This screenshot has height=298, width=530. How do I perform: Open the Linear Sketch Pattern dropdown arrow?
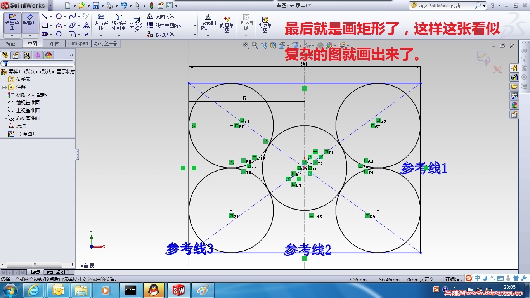(x=194, y=26)
